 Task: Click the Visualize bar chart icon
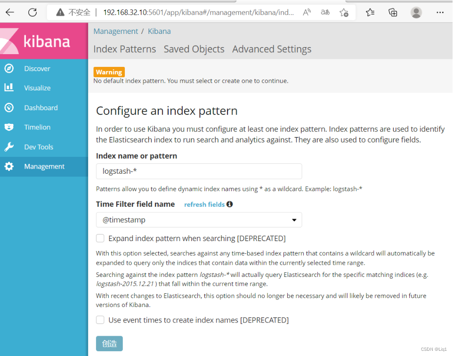point(9,88)
